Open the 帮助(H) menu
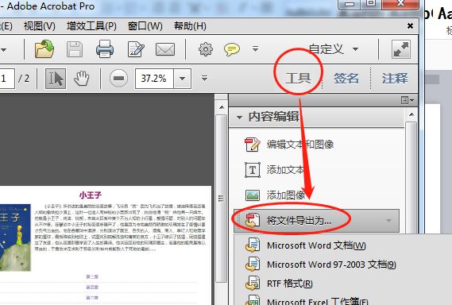Screen dimensions: 452x305 click(x=191, y=26)
